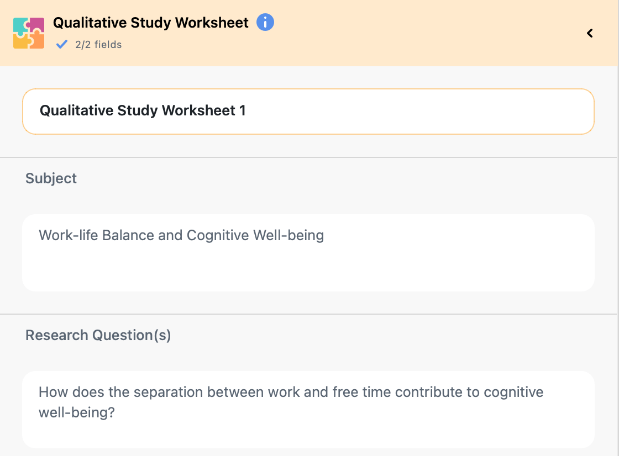Open the blue info icon
Viewport: 619px width, 456px height.
click(265, 23)
